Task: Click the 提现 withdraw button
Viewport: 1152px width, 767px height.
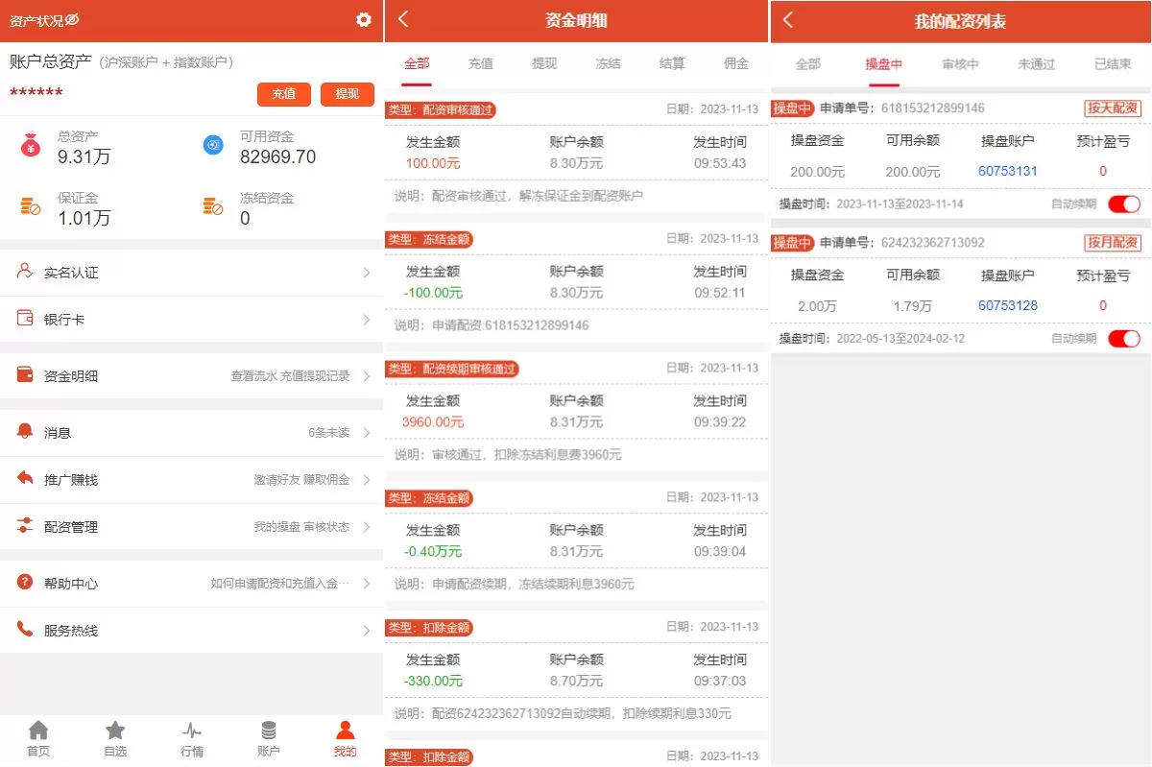Action: (348, 94)
